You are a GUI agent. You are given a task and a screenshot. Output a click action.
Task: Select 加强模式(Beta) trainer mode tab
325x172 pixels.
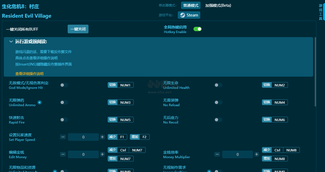(x=218, y=5)
